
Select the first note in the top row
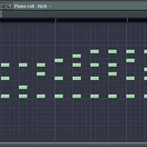[95, 51]
